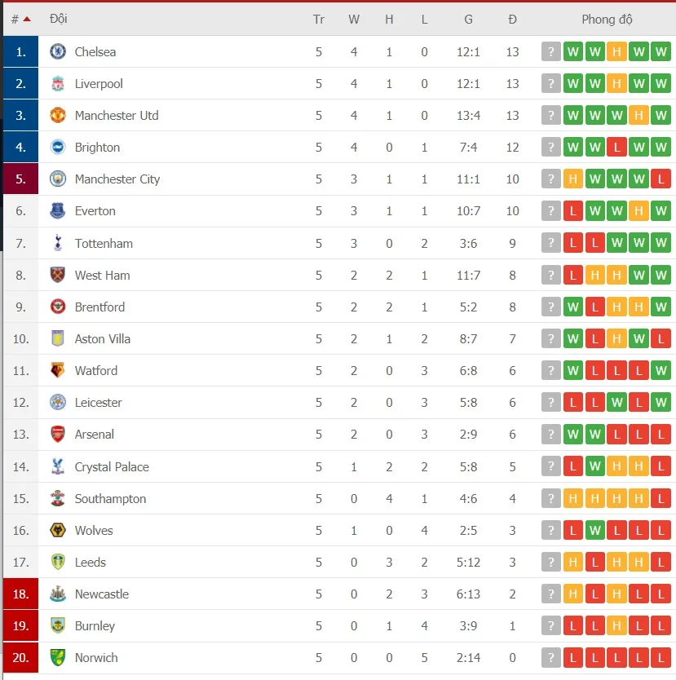The width and height of the screenshot is (676, 680).
Task: Open the Crystal Palace team link
Action: pos(112,466)
